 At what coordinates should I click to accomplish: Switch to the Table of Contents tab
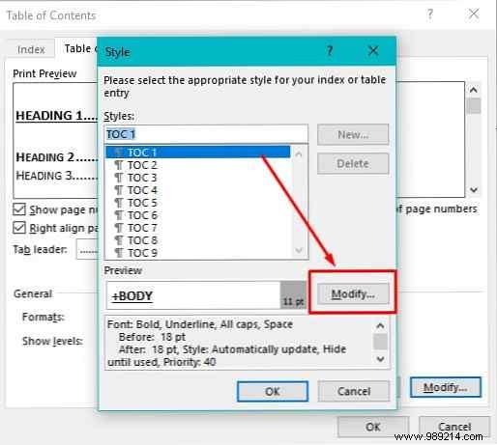[77, 48]
